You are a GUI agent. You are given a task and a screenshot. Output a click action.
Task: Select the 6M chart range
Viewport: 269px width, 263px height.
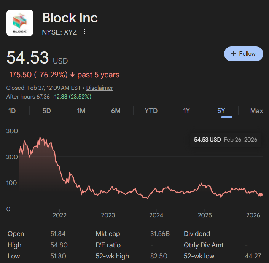116,111
